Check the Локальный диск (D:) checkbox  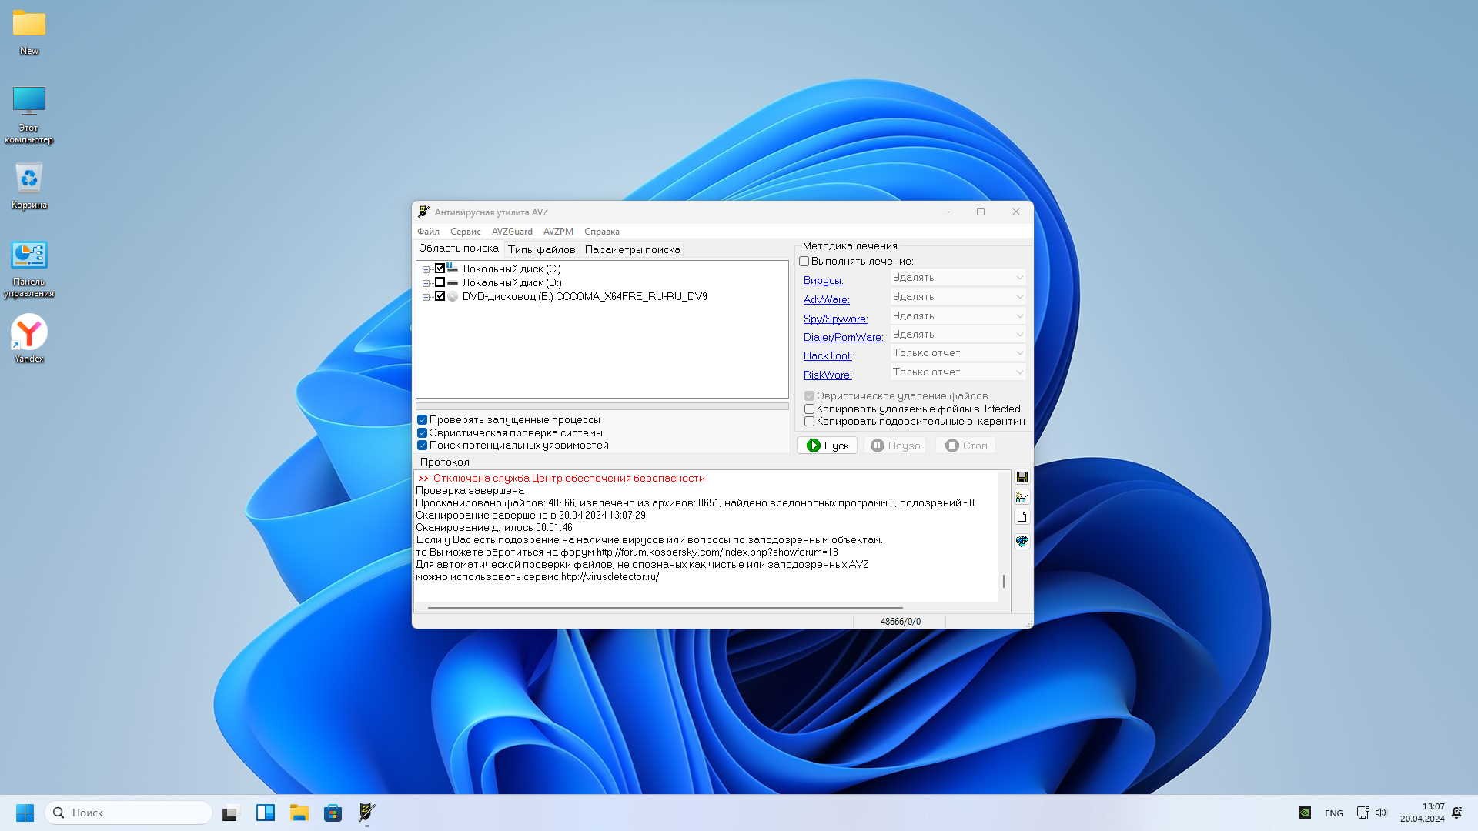[440, 282]
